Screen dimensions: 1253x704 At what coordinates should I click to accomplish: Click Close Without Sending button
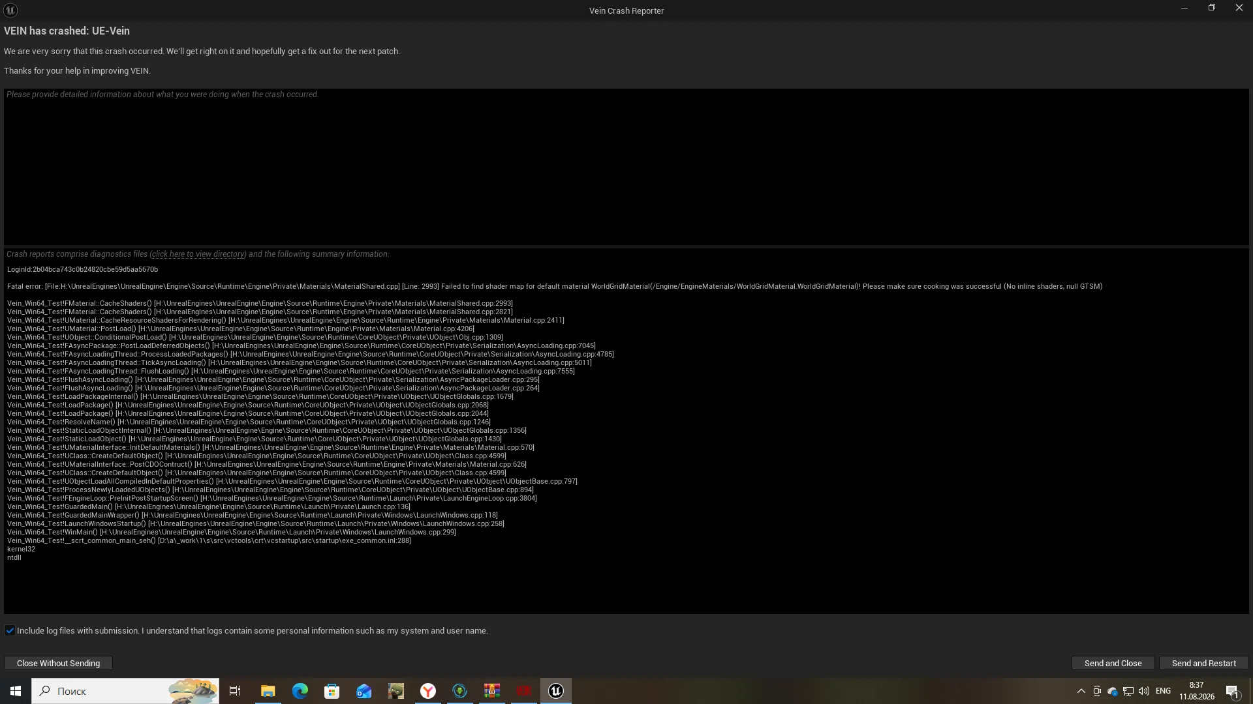58,663
